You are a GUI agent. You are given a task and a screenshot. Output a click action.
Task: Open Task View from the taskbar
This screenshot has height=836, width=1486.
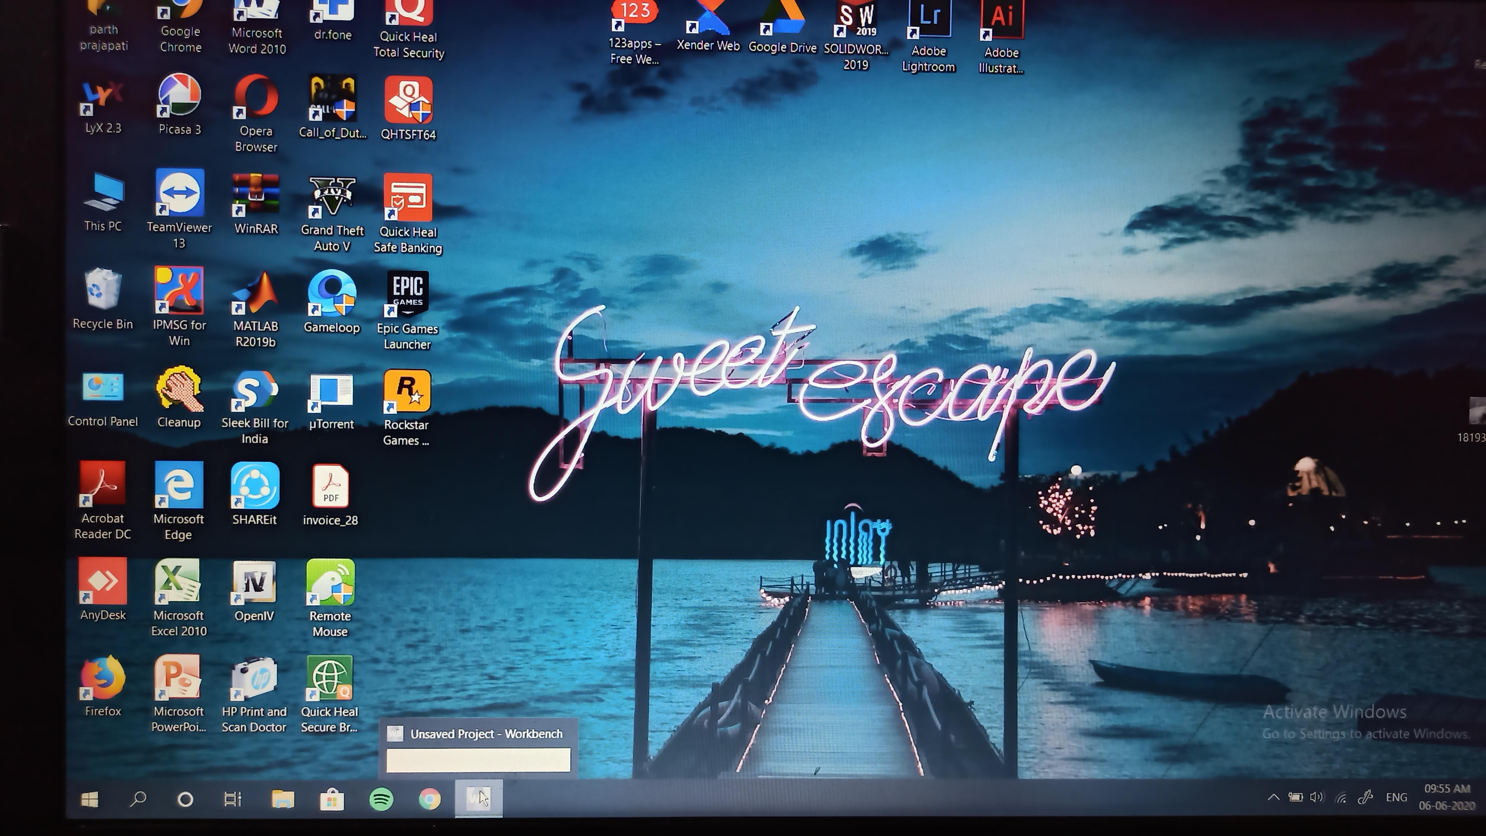pos(232,799)
